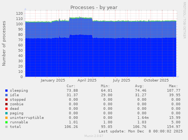Click uninterruptible average value 1.64m
This screenshot has height=140, width=188.
[x=143, y=118]
